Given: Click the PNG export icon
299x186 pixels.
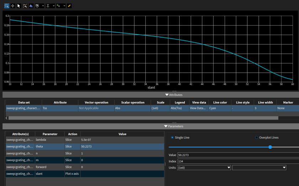Looking at the screenshot, I should tap(37, 6).
